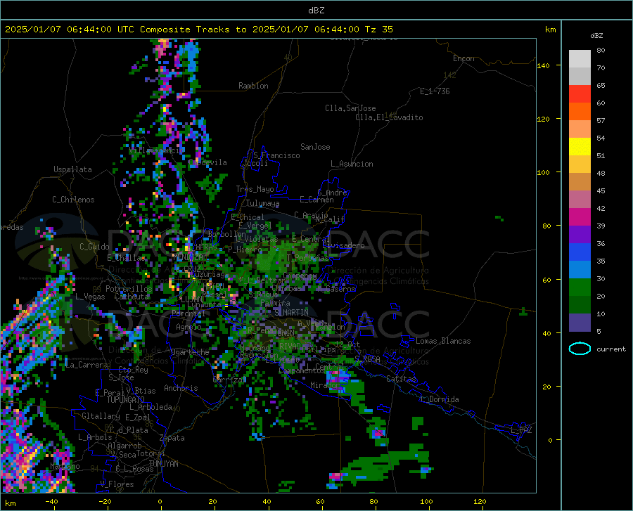Click the X-axis 120 km tick
The image size is (633, 511).
click(480, 501)
